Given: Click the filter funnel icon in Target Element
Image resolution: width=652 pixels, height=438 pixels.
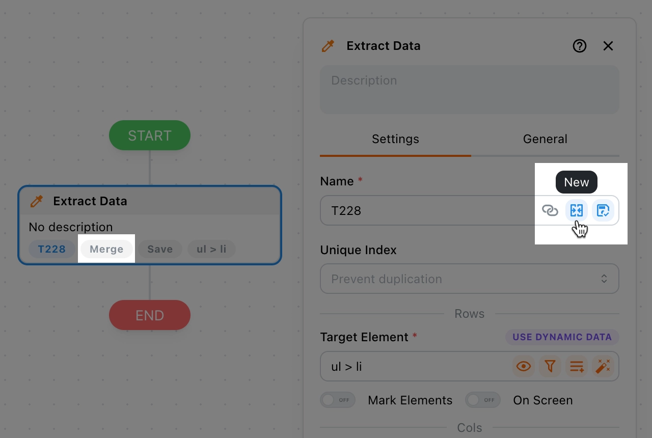Looking at the screenshot, I should 550,366.
